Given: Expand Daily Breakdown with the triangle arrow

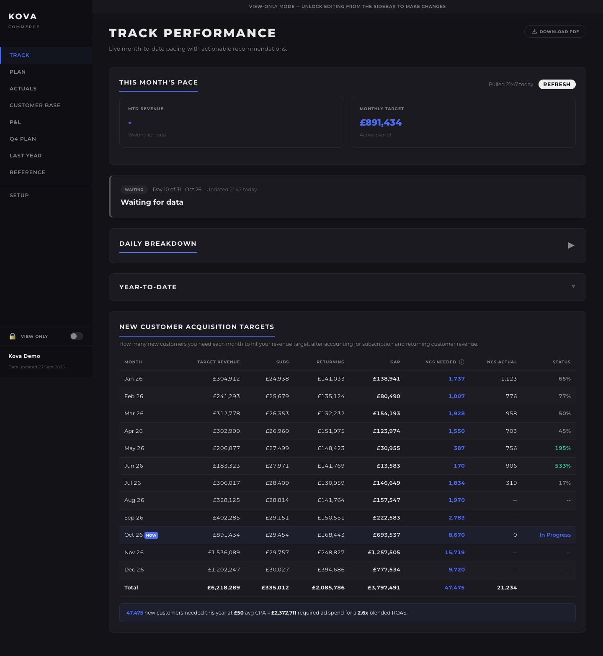Looking at the screenshot, I should click(571, 245).
